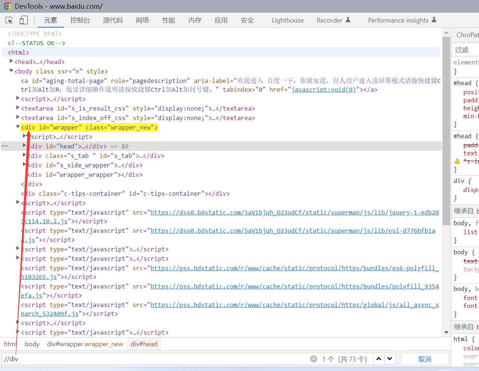Screen dimensions: 479x371
Task: Click the yellow warning icon in Styles
Action: [x=458, y=161]
